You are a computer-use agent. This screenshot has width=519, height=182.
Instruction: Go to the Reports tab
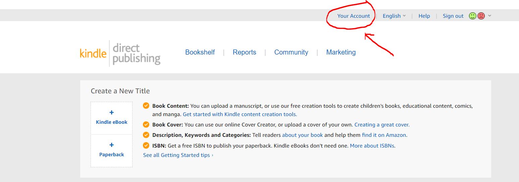coord(244,52)
